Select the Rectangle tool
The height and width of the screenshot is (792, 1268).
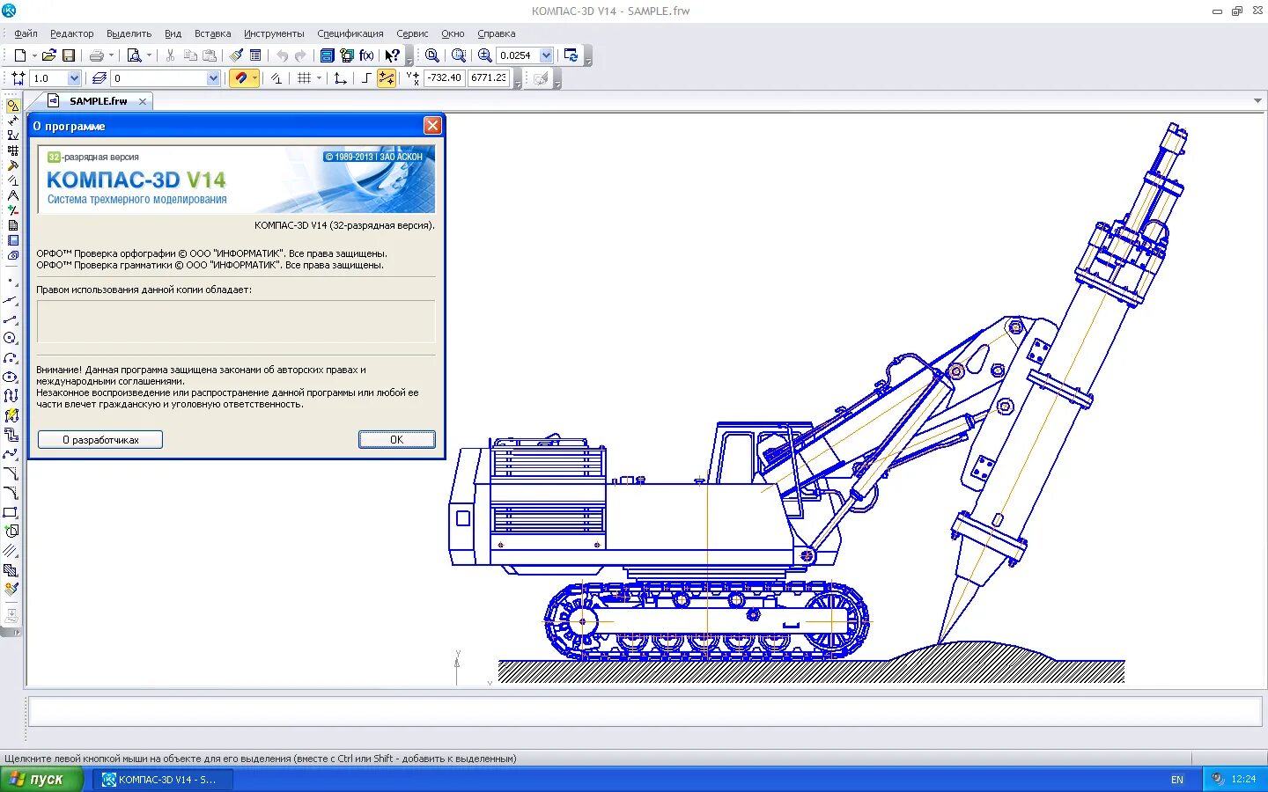point(11,512)
